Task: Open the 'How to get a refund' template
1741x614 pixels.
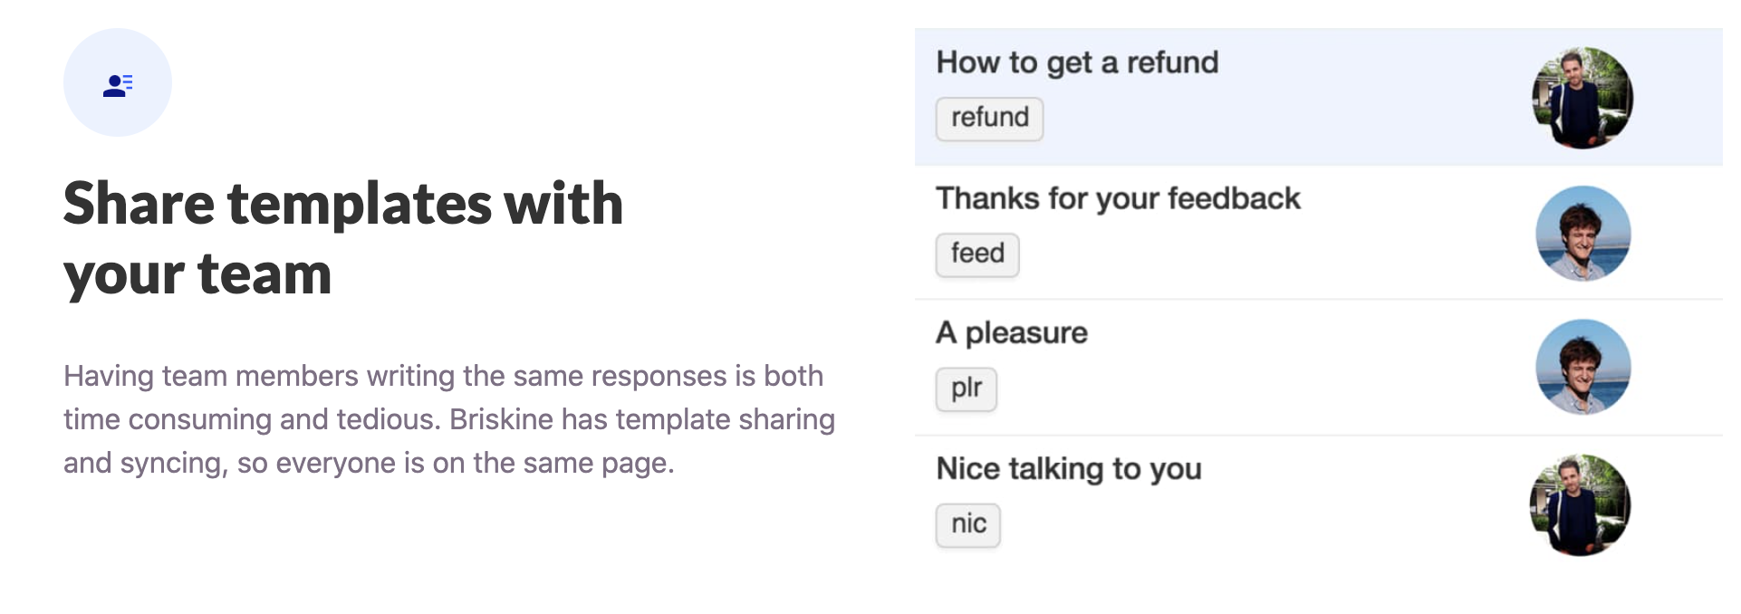Action: [1076, 62]
